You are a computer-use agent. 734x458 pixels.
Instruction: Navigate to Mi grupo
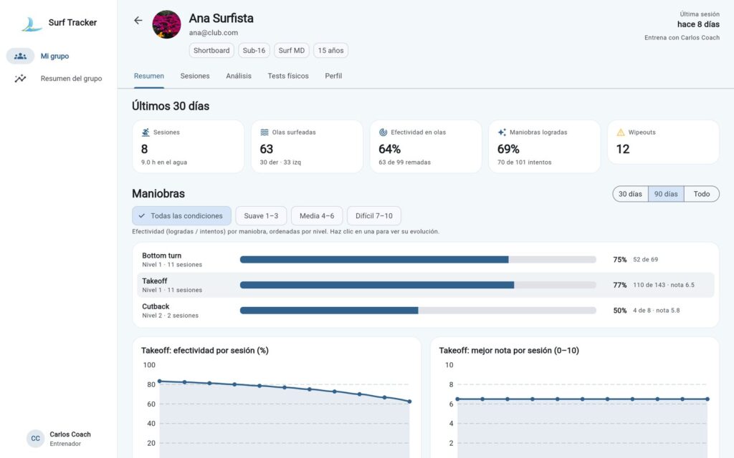click(54, 56)
